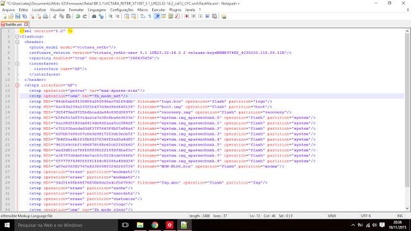Toggle the word wrap toolbar icon
Viewport: 411px width, 231px height.
point(143,17)
